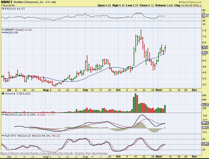This screenshot has height=159, width=209.
Task: Click the MMNFF ticker symbol title
Action: [x=7, y=2]
